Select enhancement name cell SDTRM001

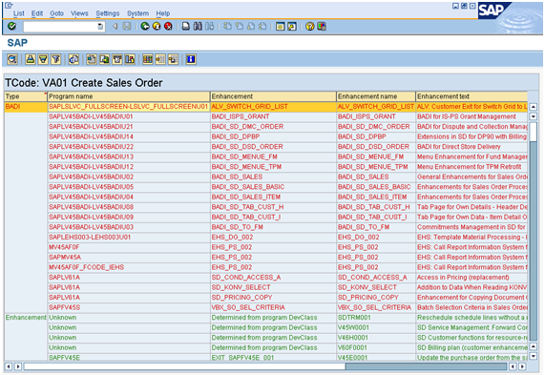tap(376, 318)
